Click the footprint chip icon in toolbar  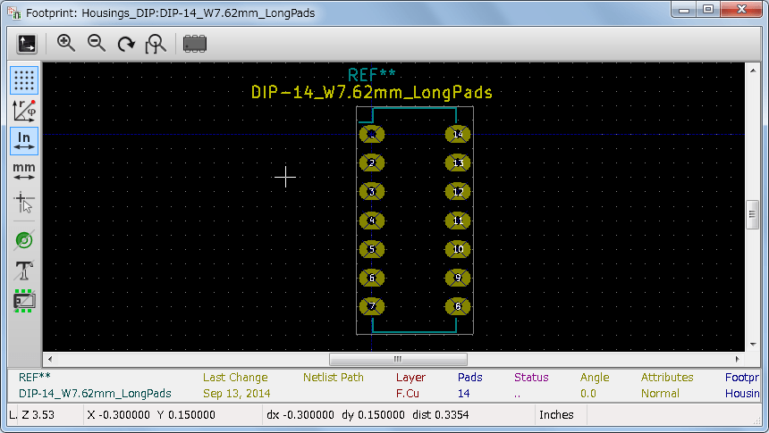click(x=194, y=44)
